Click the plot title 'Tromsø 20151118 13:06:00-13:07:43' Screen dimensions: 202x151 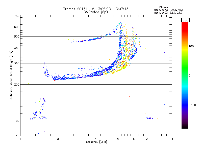point(96,9)
